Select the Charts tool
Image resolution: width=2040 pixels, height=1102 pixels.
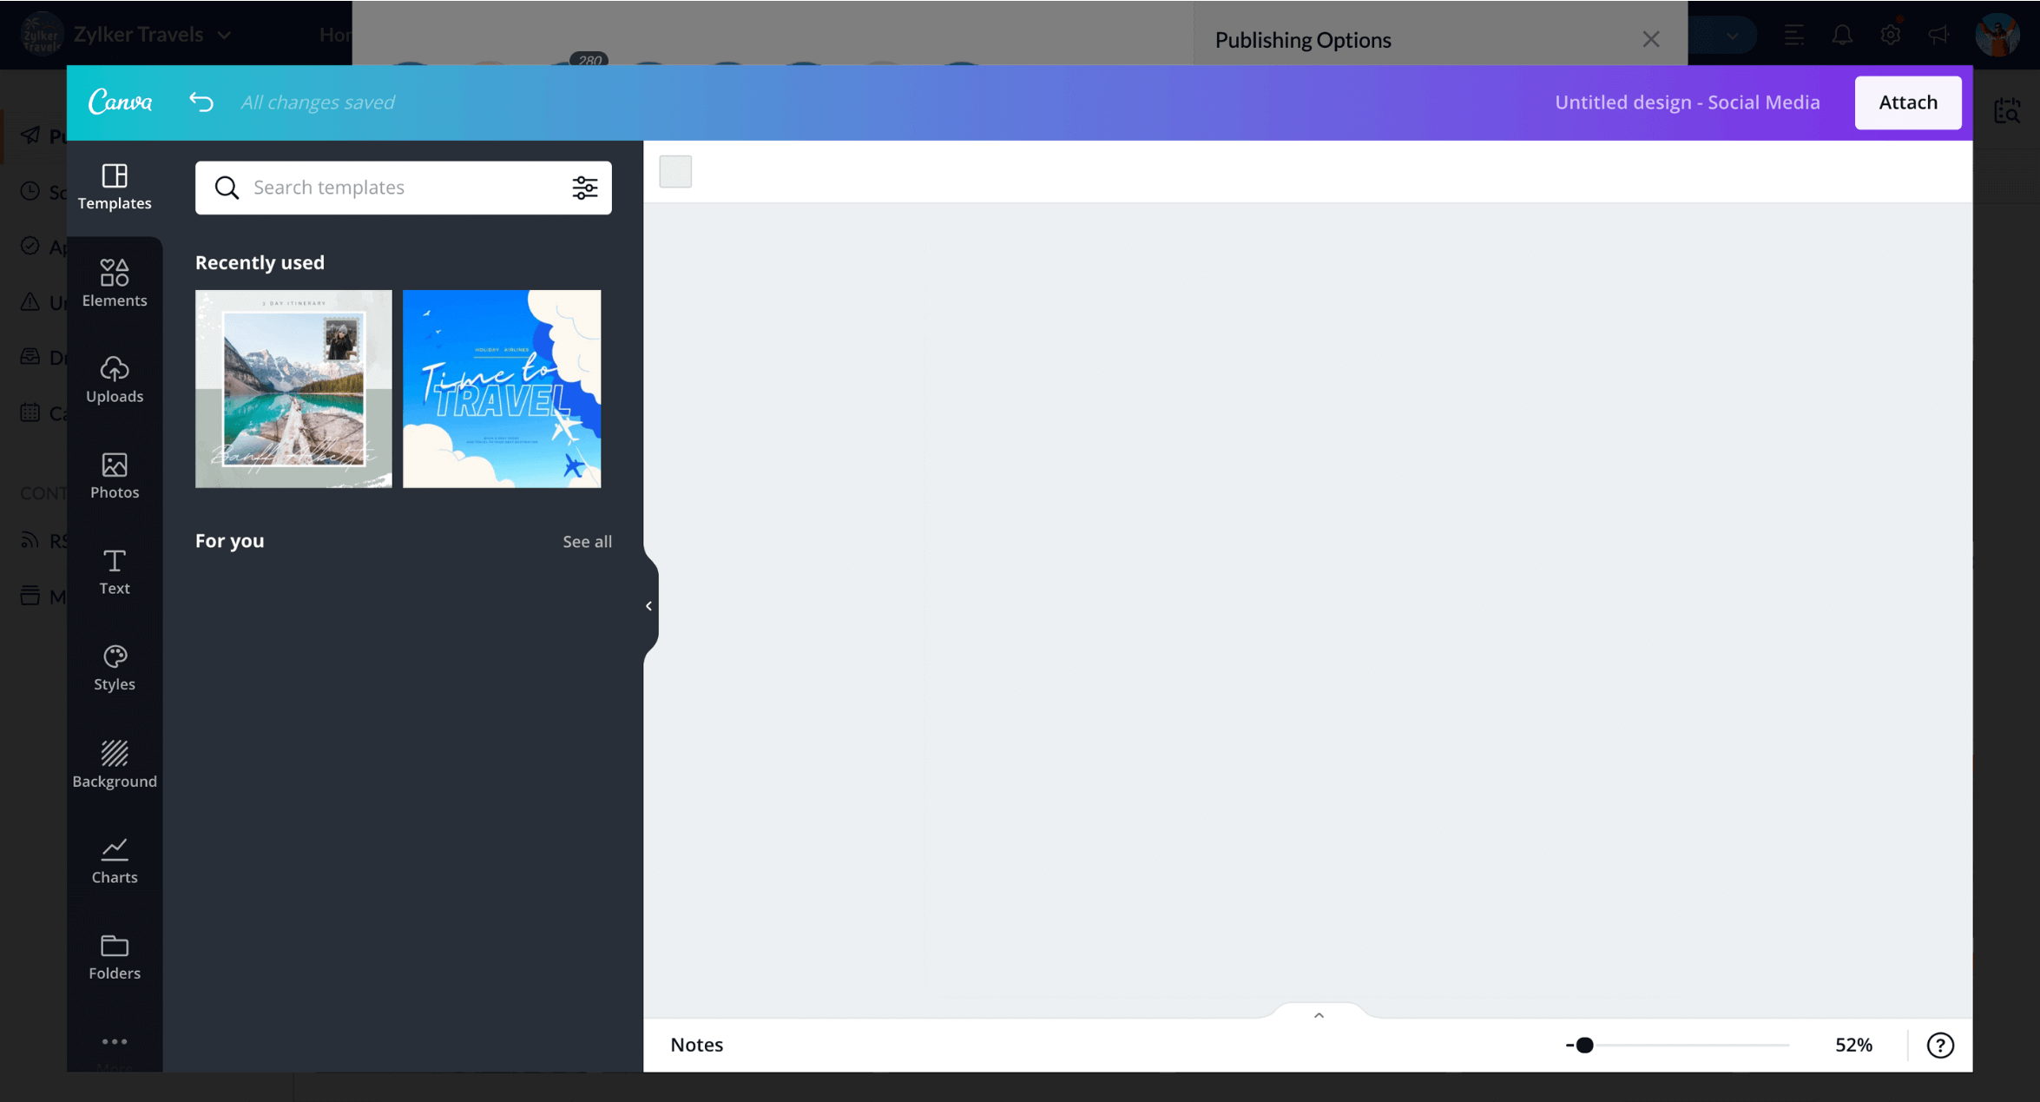[114, 861]
